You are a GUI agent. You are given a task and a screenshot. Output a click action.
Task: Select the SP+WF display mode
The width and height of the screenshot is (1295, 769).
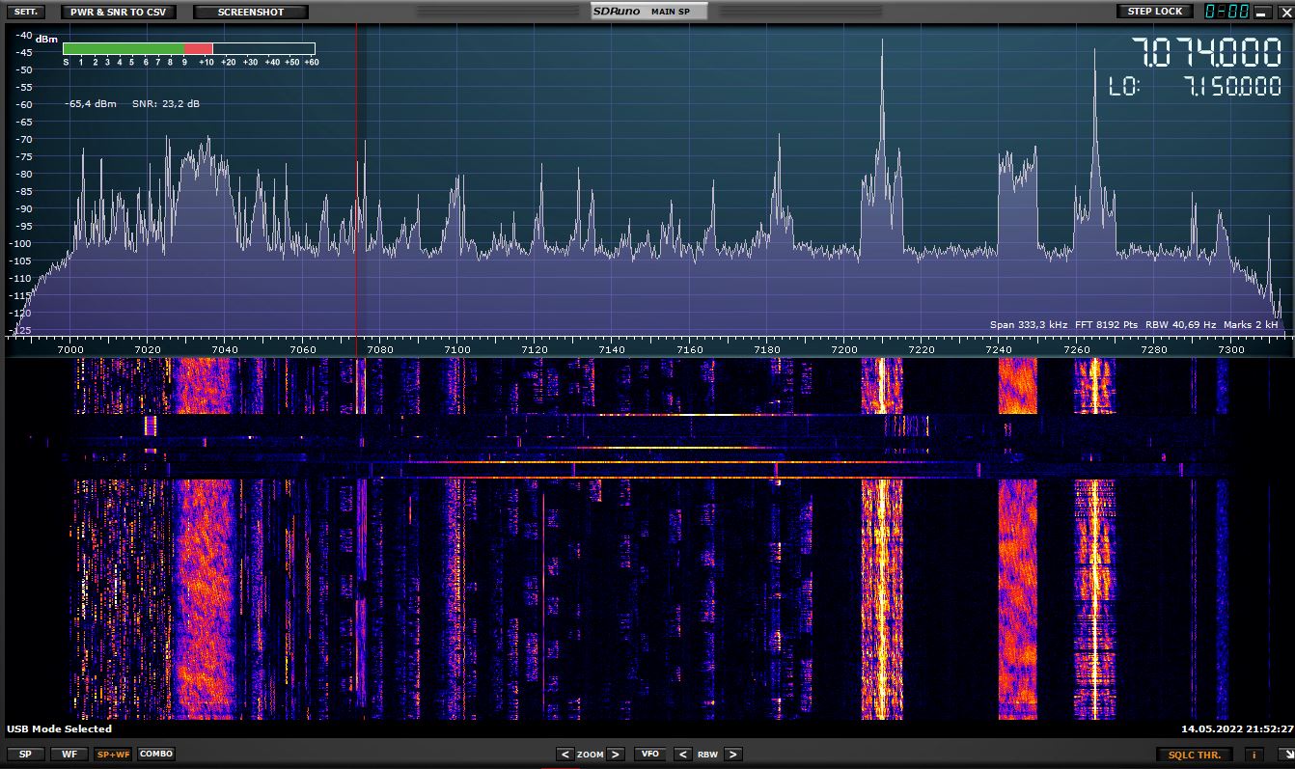point(113,754)
